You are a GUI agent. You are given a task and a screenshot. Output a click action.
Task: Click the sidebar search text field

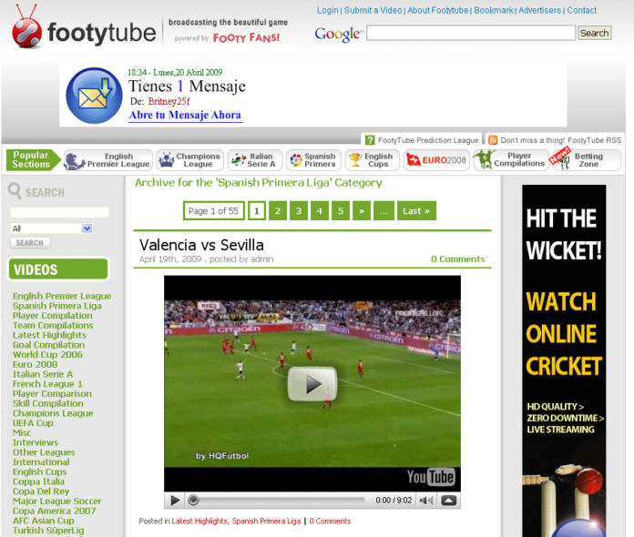pyautogui.click(x=59, y=212)
